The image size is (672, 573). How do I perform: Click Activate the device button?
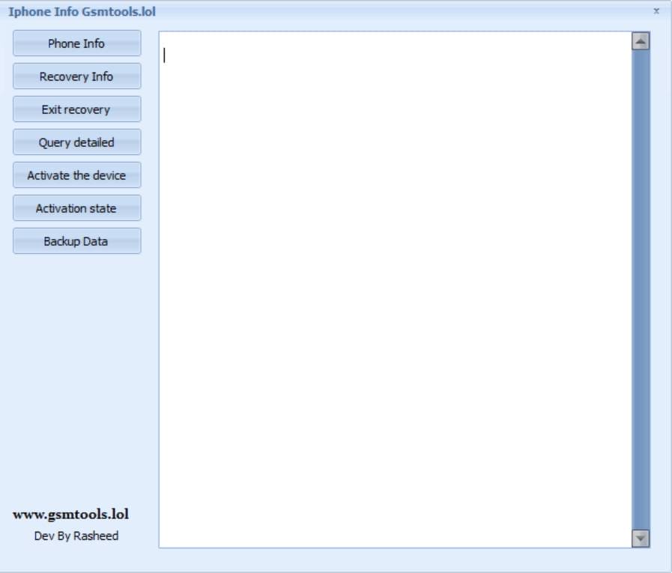pyautogui.click(x=76, y=175)
